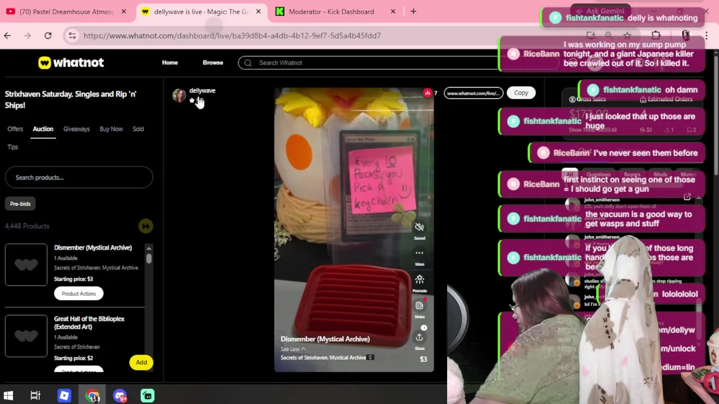Collapse details with See Less
The image size is (719, 404).
(293, 349)
